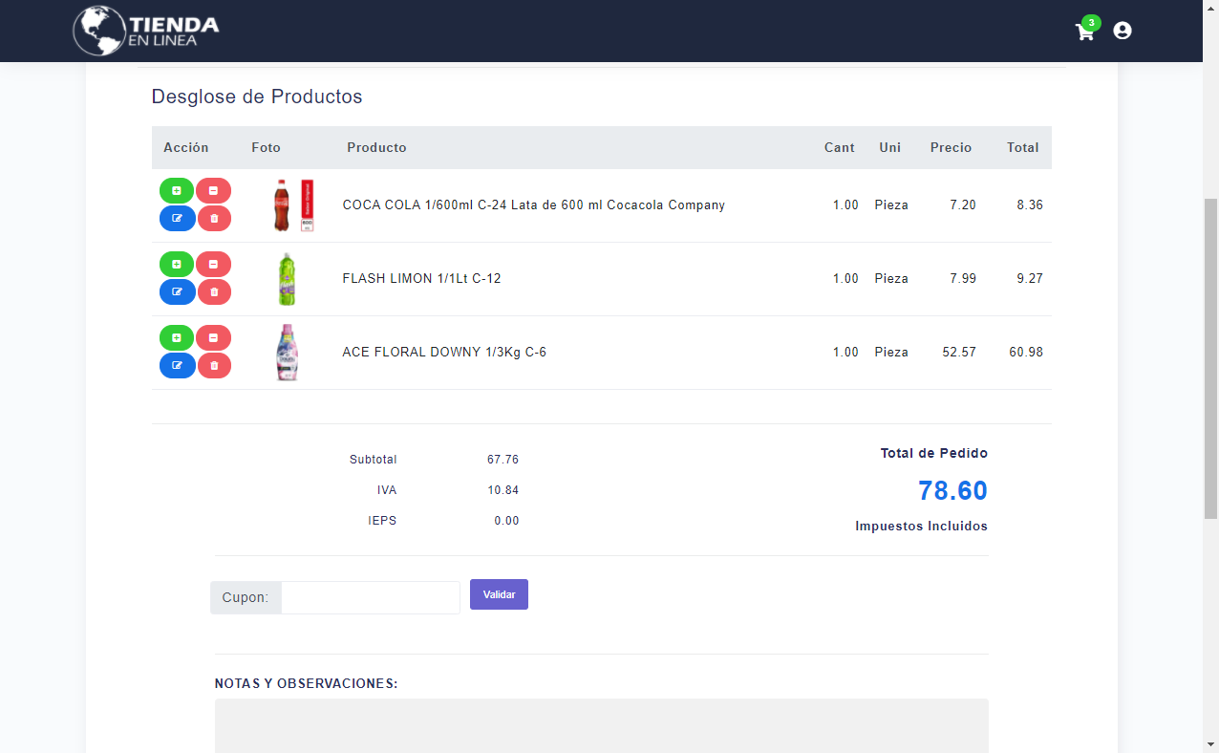Viewport: 1219px width, 753px height.
Task: Open the user account profile icon
Action: click(x=1123, y=31)
